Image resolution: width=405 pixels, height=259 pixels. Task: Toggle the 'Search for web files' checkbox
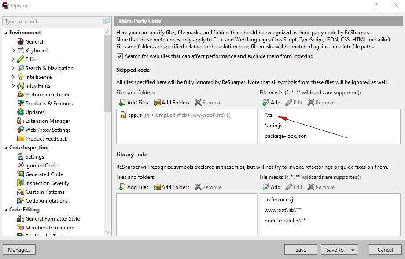pyautogui.click(x=120, y=56)
